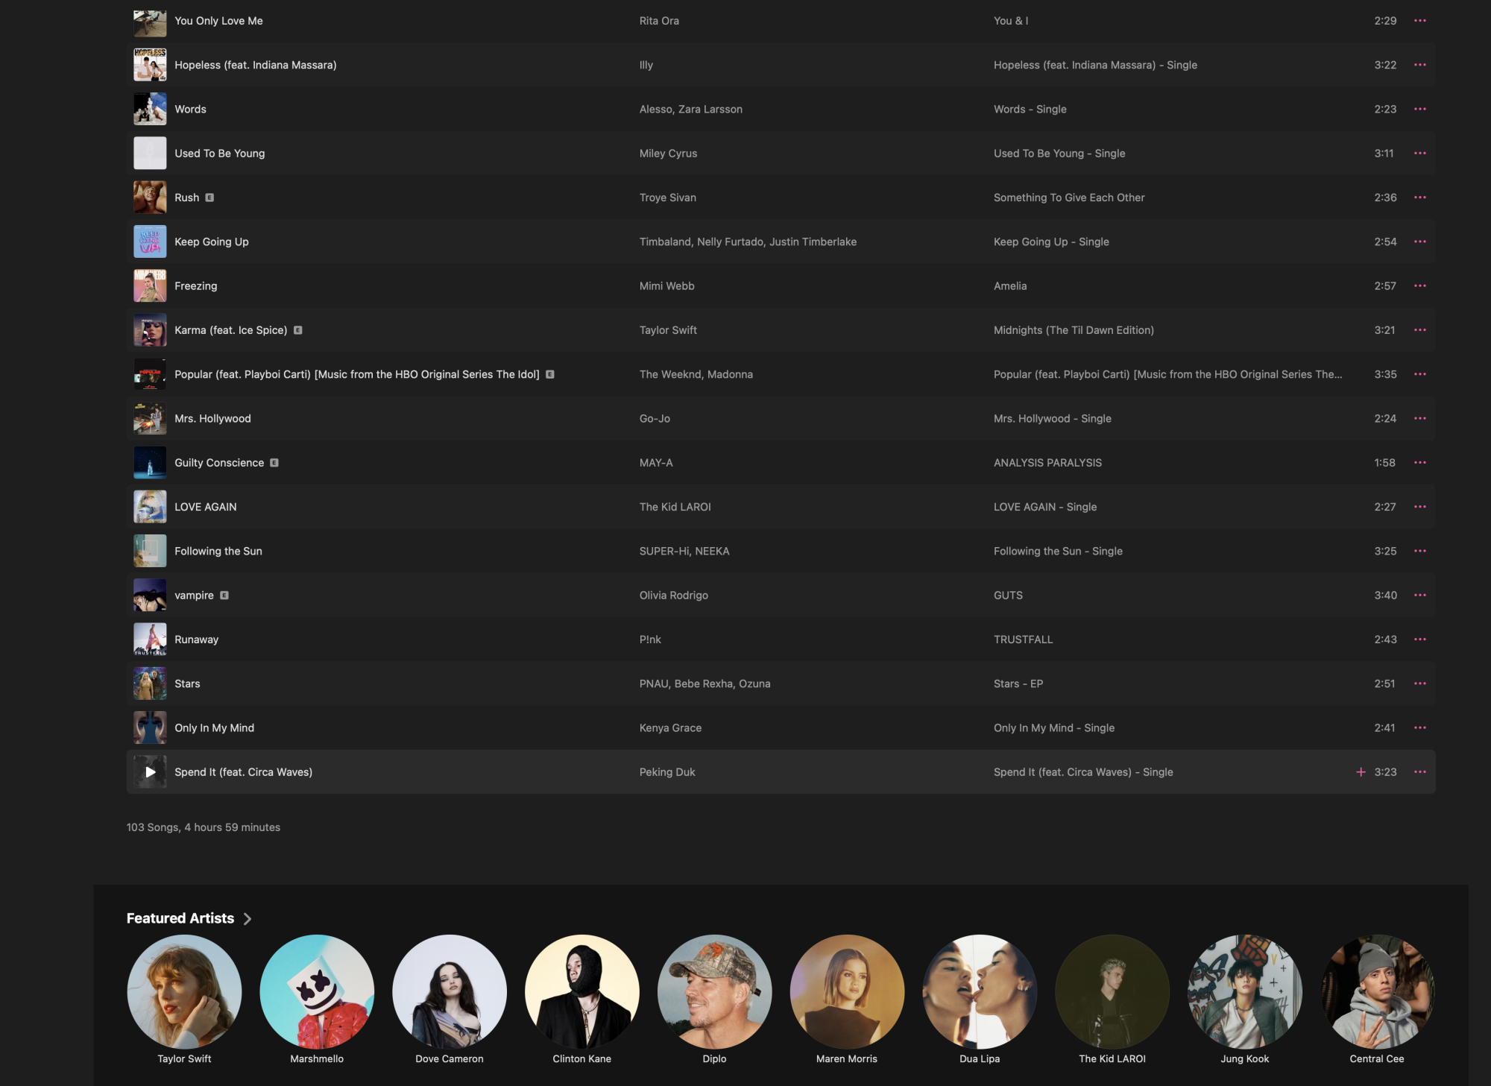The width and height of the screenshot is (1491, 1086).
Task: Select the Only In My Mind song title
Action: [x=214, y=728]
